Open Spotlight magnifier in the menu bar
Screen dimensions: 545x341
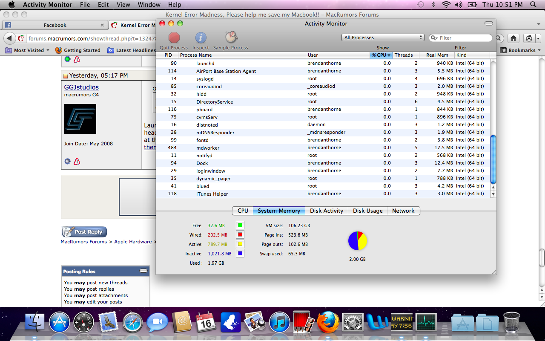point(534,5)
